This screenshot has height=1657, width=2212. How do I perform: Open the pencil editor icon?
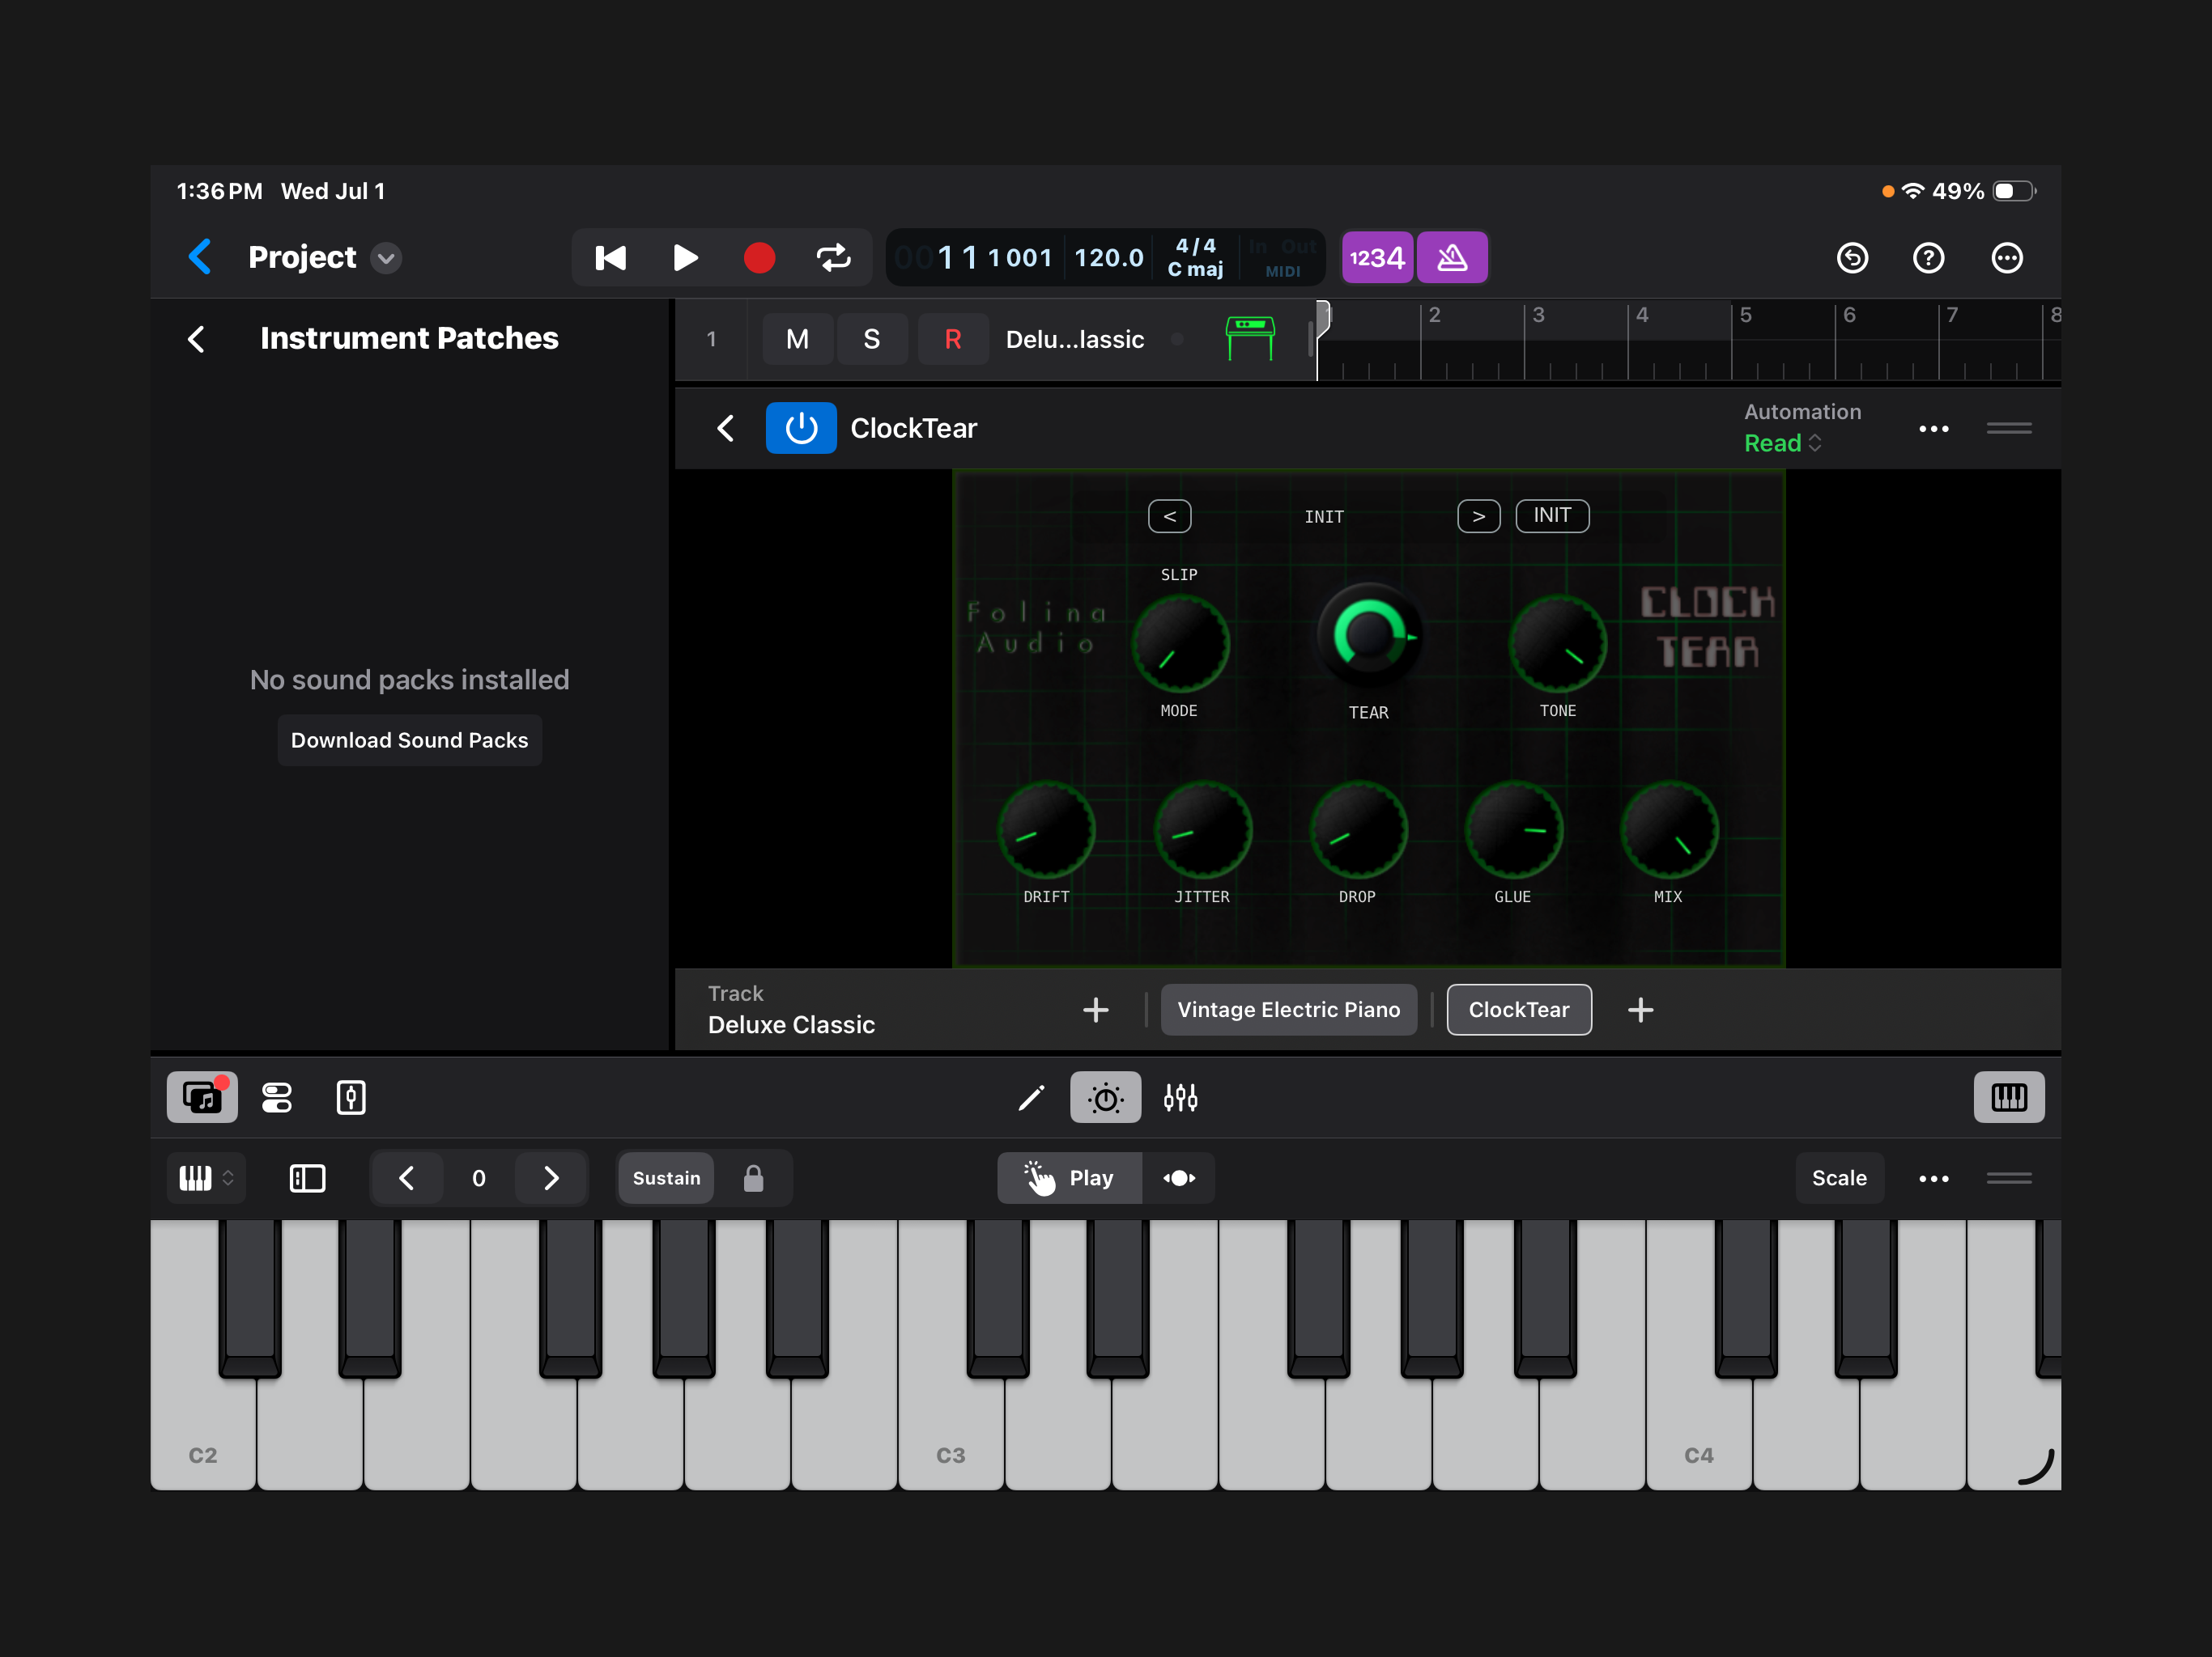(1031, 1097)
